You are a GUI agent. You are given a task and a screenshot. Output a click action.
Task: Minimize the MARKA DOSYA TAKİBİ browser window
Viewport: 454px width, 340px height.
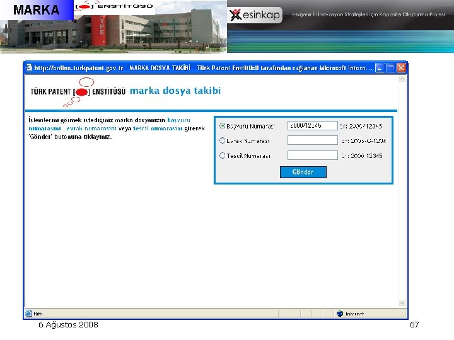tap(380, 67)
